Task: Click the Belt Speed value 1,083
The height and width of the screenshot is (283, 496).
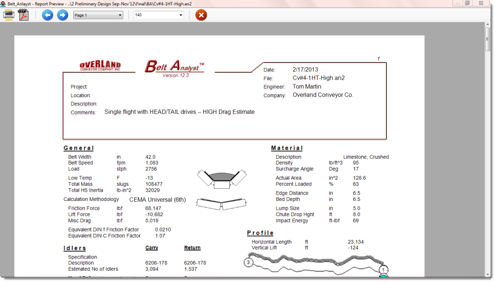Action: pos(152,163)
